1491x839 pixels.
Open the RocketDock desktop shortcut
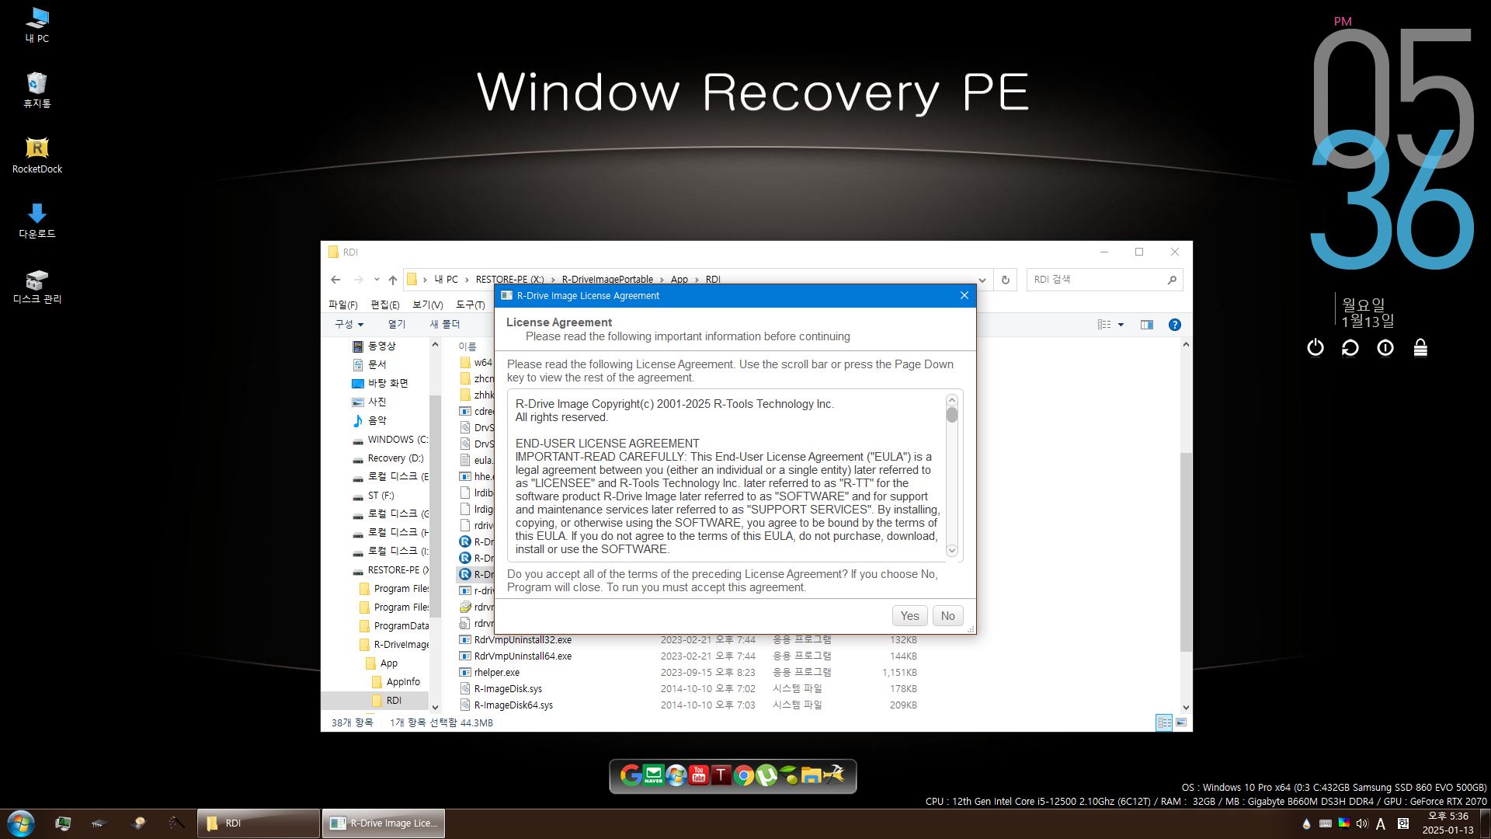(x=36, y=155)
